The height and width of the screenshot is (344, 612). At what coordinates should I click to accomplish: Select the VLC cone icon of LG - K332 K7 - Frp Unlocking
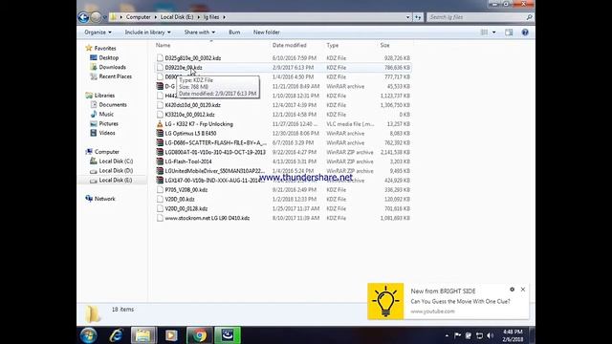160,124
